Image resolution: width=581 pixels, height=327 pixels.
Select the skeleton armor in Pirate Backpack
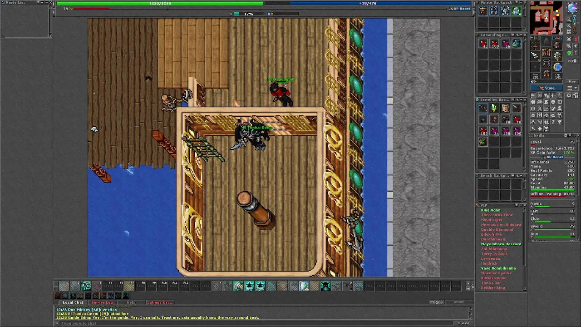pos(505,11)
